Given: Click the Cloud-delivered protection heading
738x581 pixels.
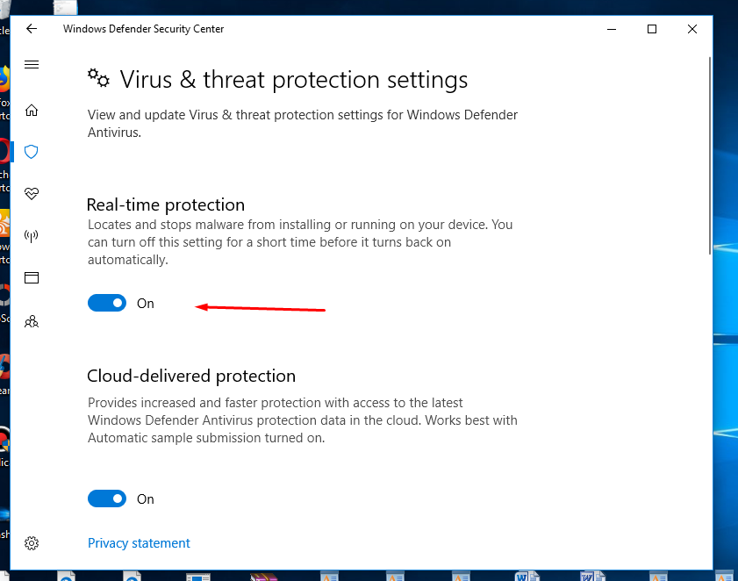Looking at the screenshot, I should 191,377.
